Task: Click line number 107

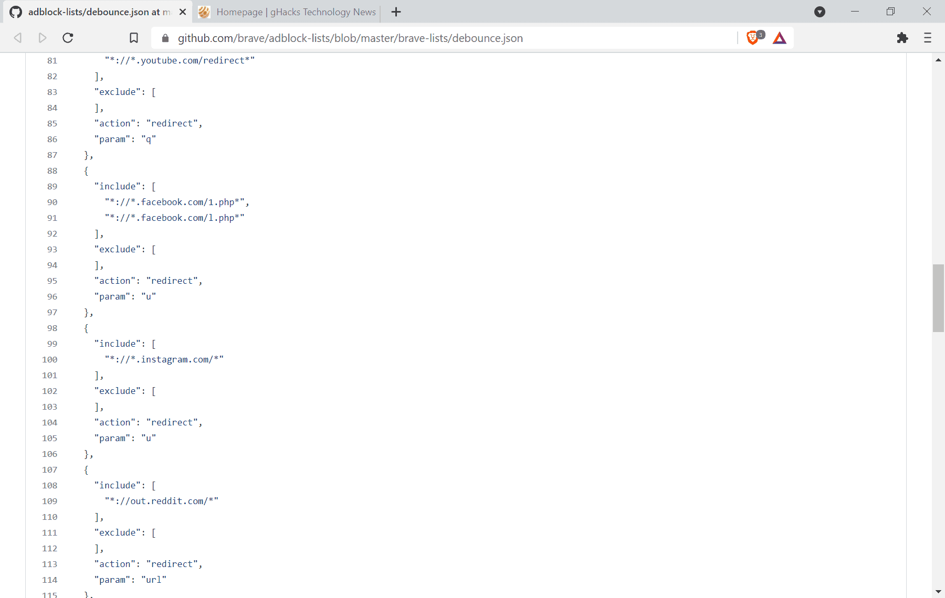Action: pos(50,469)
